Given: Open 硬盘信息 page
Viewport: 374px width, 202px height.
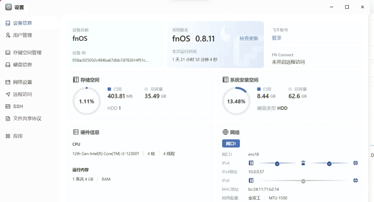Looking at the screenshot, I should point(30,65).
